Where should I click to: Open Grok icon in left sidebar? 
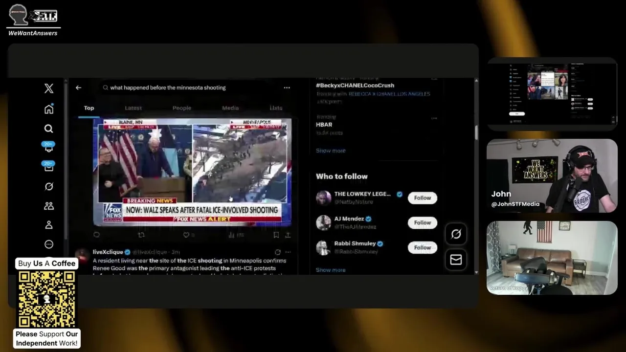pyautogui.click(x=49, y=186)
